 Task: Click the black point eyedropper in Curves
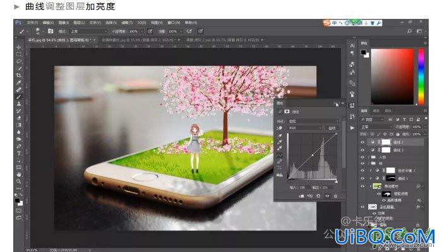[x=280, y=136]
